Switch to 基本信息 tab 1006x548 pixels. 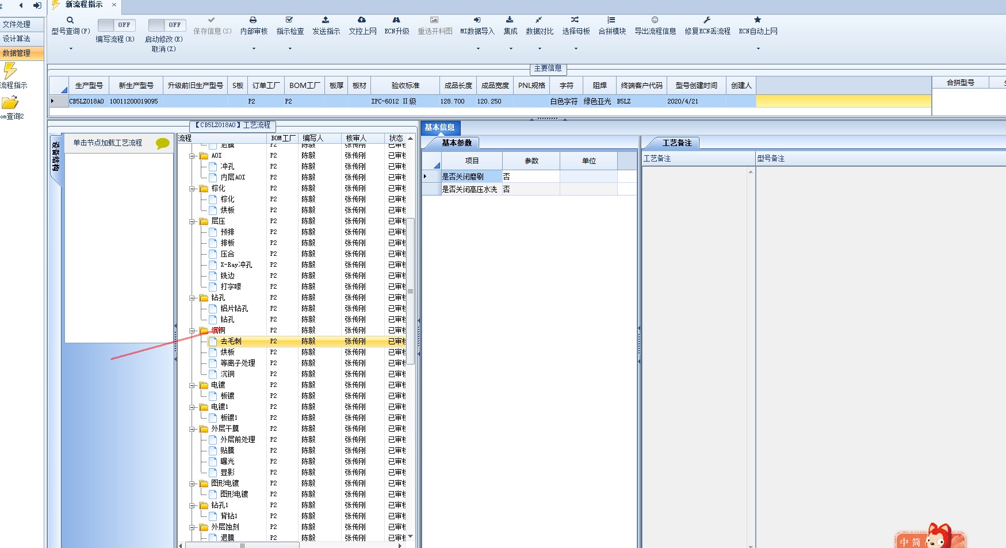440,128
